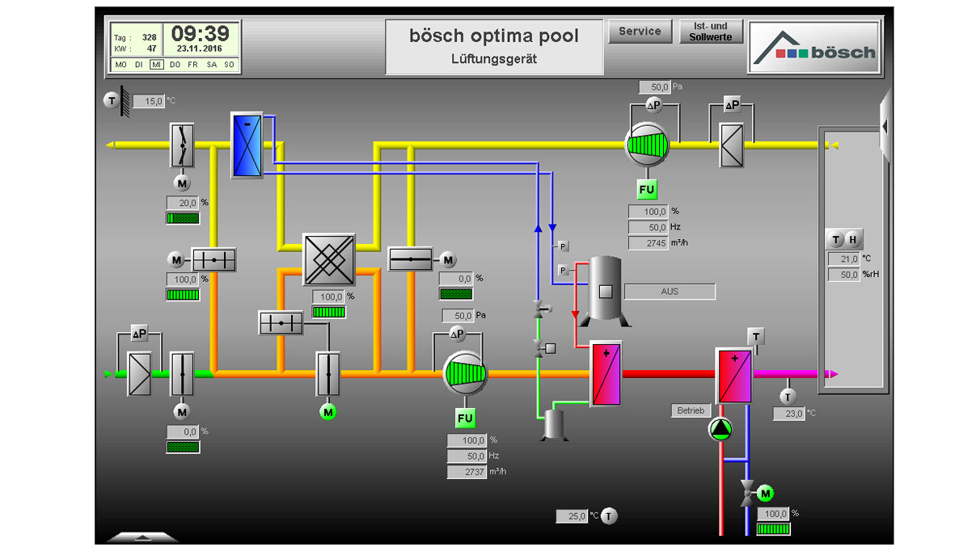Screen dimensions: 980x551
Task: Click the 25,0 °C temperature value
Action: 572,516
